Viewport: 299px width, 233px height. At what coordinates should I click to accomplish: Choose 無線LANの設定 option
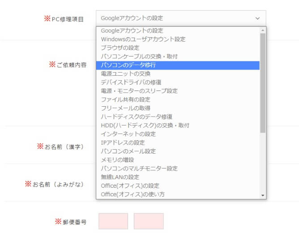coord(178,177)
